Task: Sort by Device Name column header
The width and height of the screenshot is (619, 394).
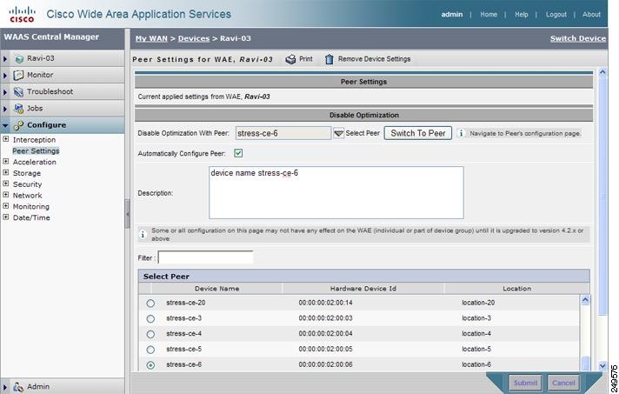Action: (x=216, y=289)
